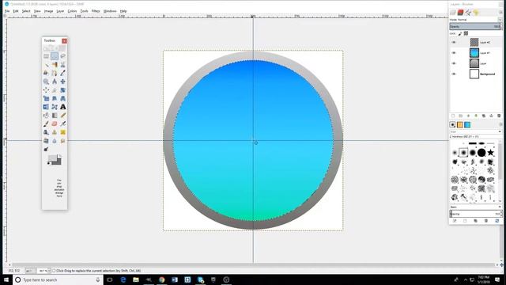
Task: Toggle visibility of the blue gradient layer
Action: 454,53
